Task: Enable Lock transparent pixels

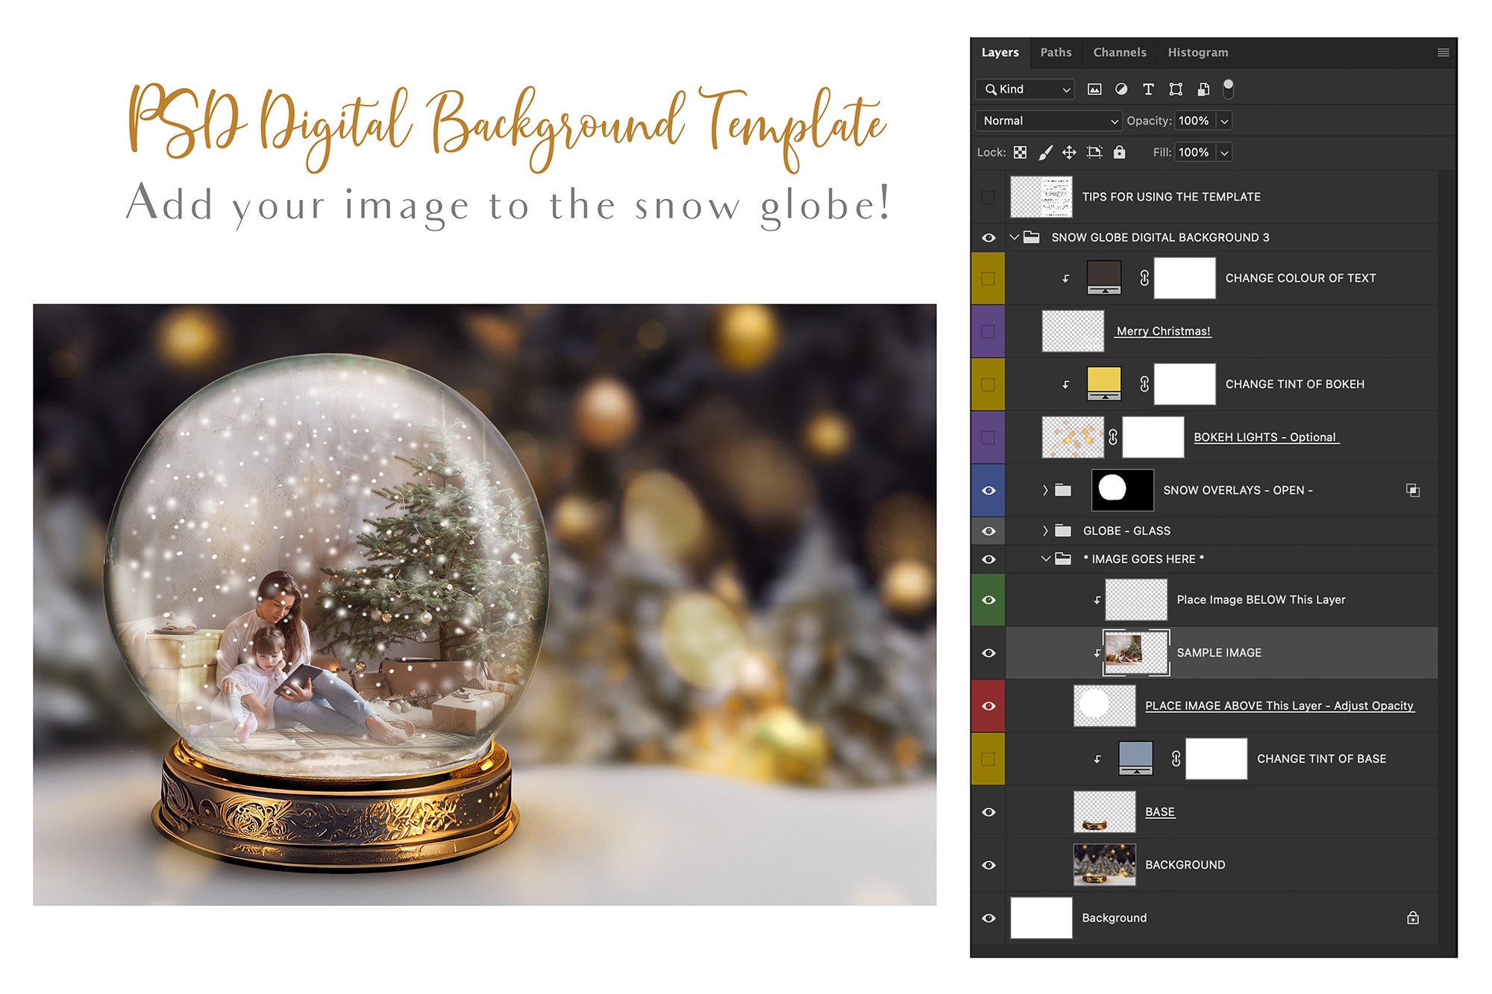Action: (x=1021, y=153)
